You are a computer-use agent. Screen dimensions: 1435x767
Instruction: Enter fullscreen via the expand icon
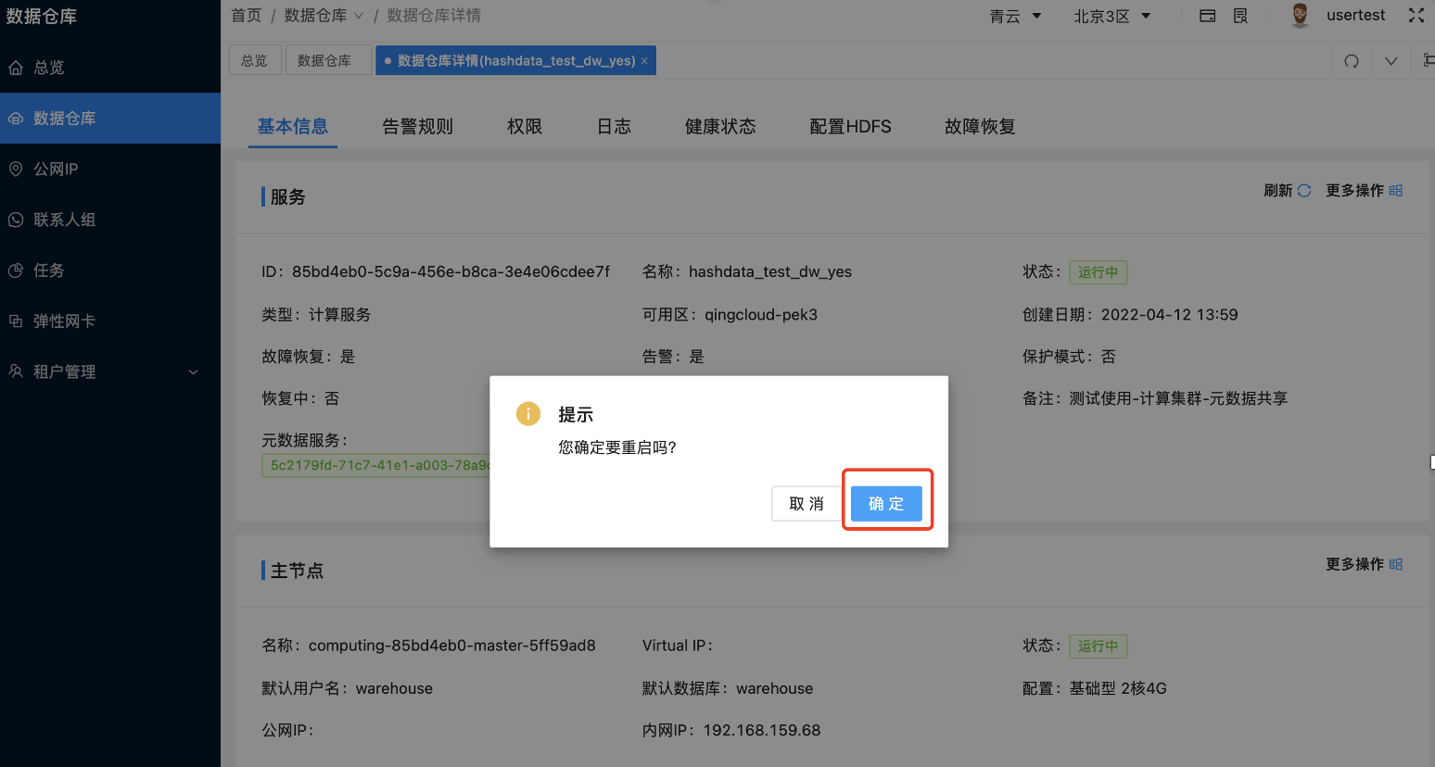click(x=1416, y=16)
